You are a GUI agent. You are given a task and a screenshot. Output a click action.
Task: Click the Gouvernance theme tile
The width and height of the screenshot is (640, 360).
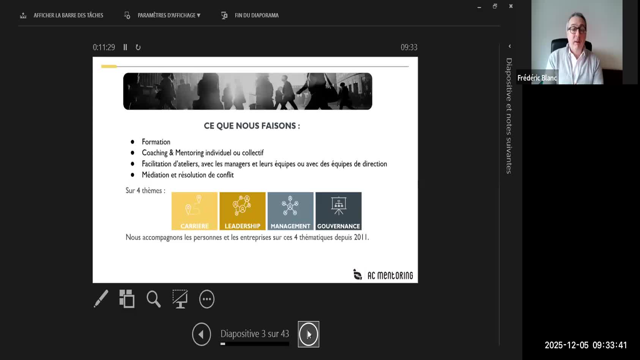click(338, 211)
